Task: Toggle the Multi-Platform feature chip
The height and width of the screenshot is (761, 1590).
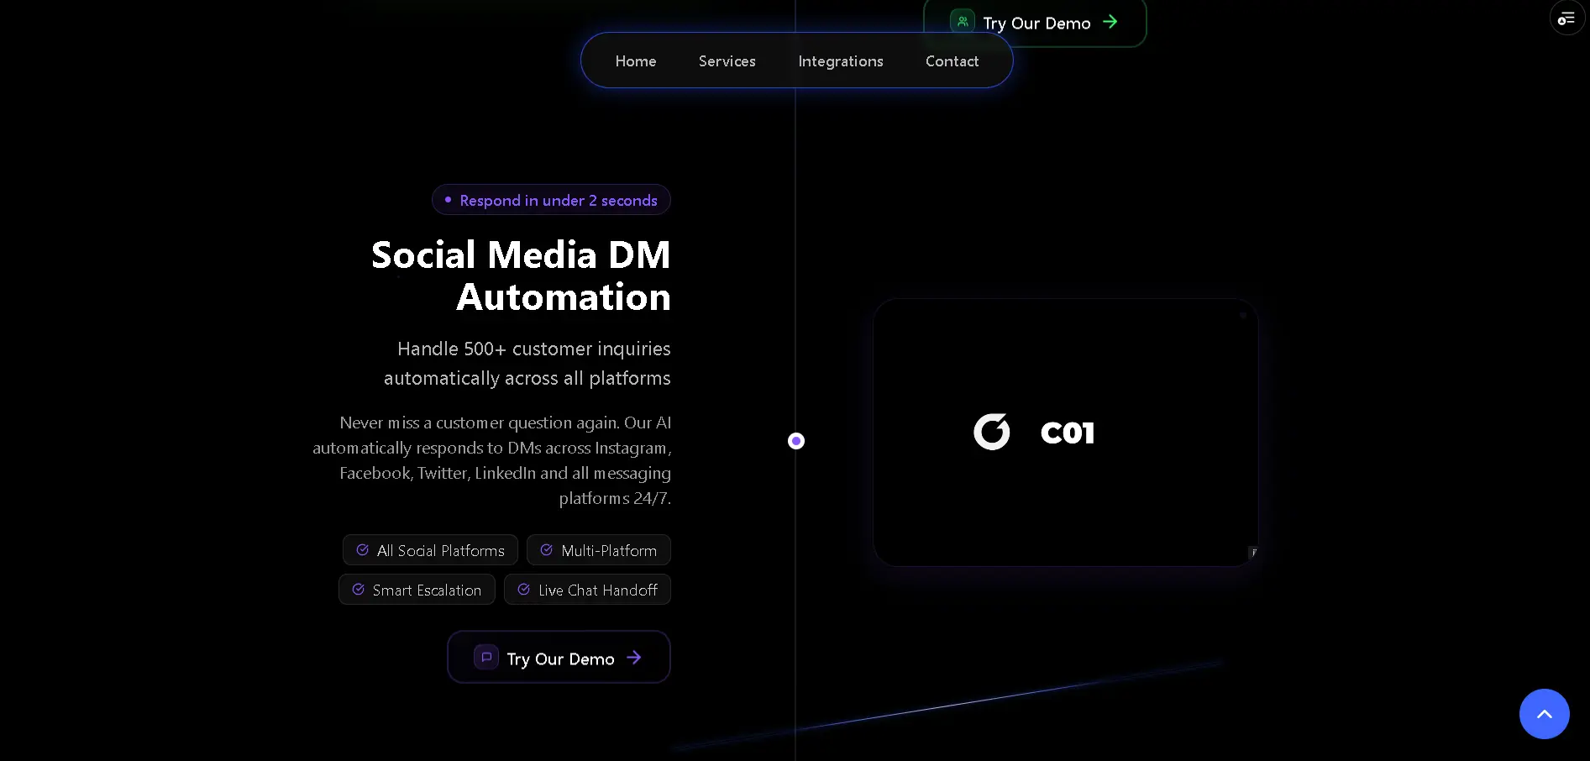Action: coord(598,550)
